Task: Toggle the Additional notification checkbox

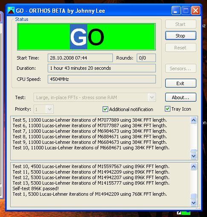Action: pos(105,109)
